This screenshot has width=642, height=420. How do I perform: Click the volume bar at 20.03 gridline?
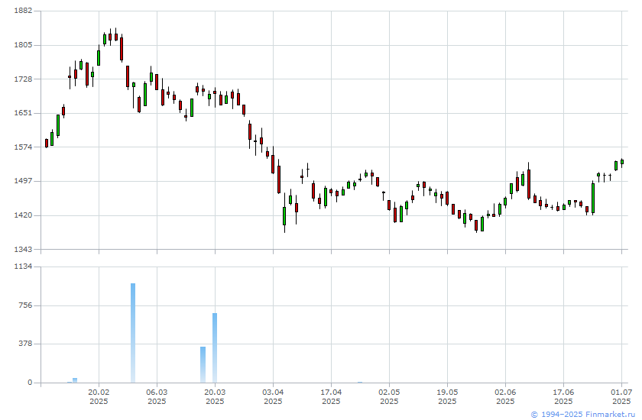click(x=215, y=348)
